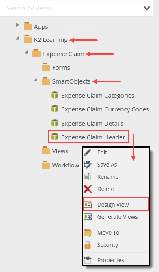Image resolution: width=159 pixels, height=272 pixels.
Task: Click the Security padlock icon
Action: click(x=88, y=245)
